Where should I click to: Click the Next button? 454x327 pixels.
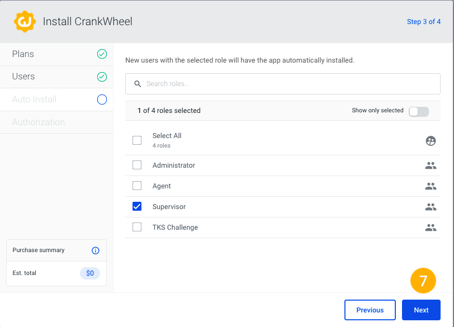pyautogui.click(x=421, y=310)
